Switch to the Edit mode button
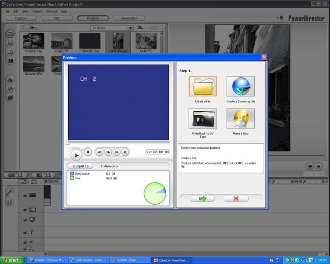Viewport: 330px width, 264px height. pos(57,18)
